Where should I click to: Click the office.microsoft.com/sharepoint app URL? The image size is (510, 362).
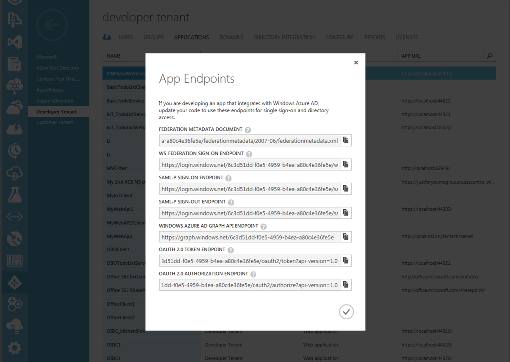pyautogui.click(x=443, y=290)
